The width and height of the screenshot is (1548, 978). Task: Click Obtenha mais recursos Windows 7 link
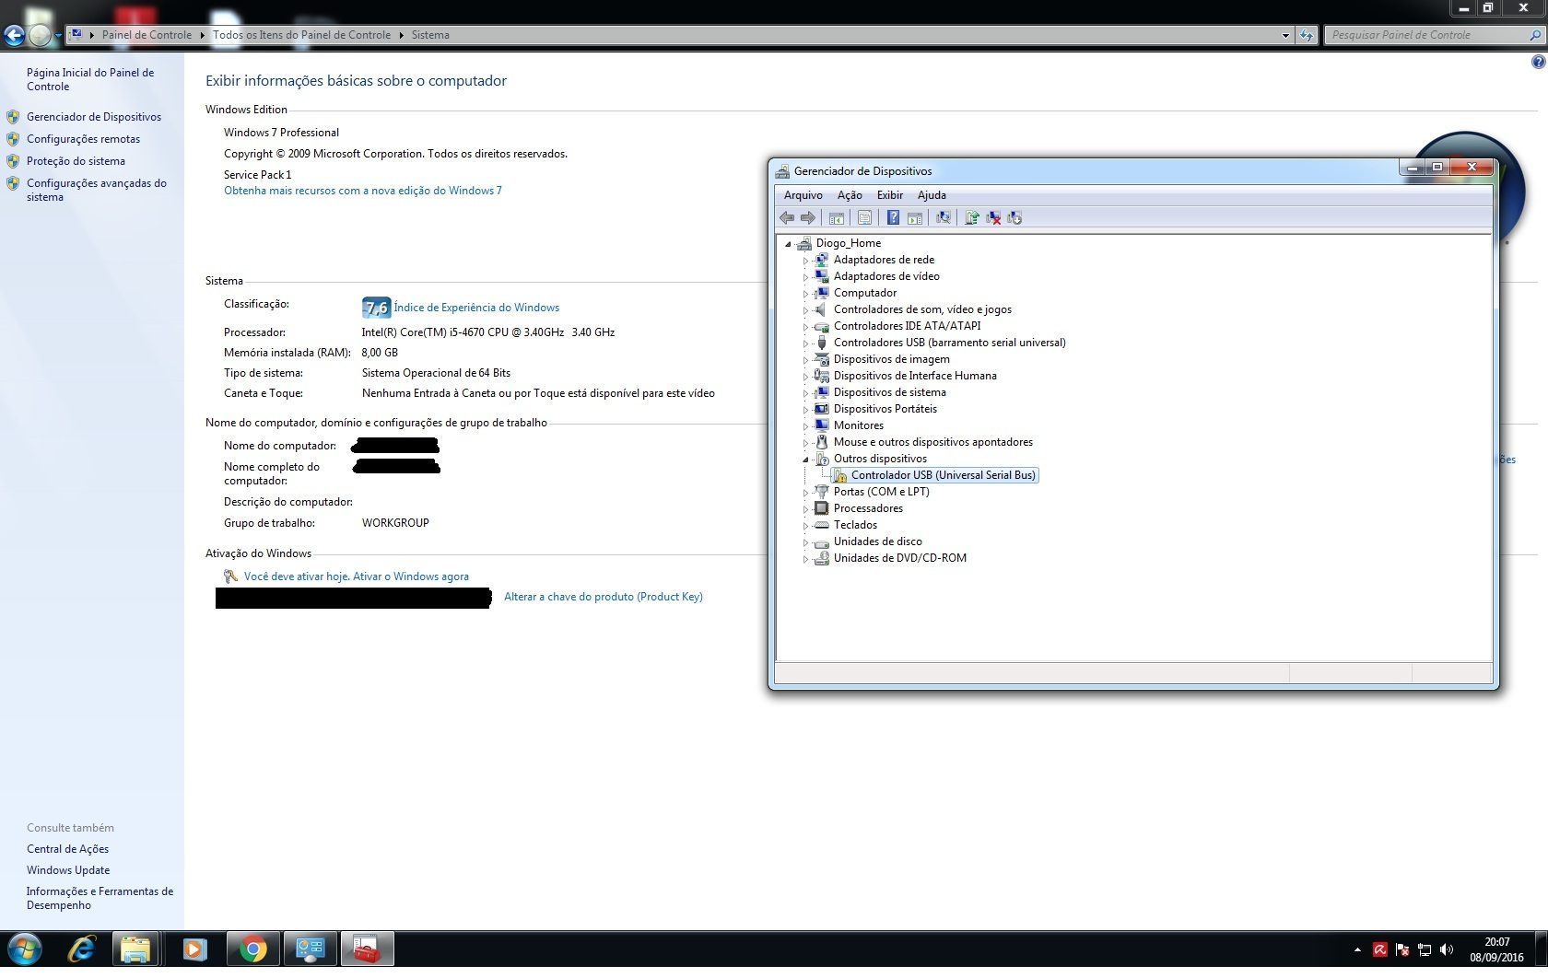tap(363, 191)
